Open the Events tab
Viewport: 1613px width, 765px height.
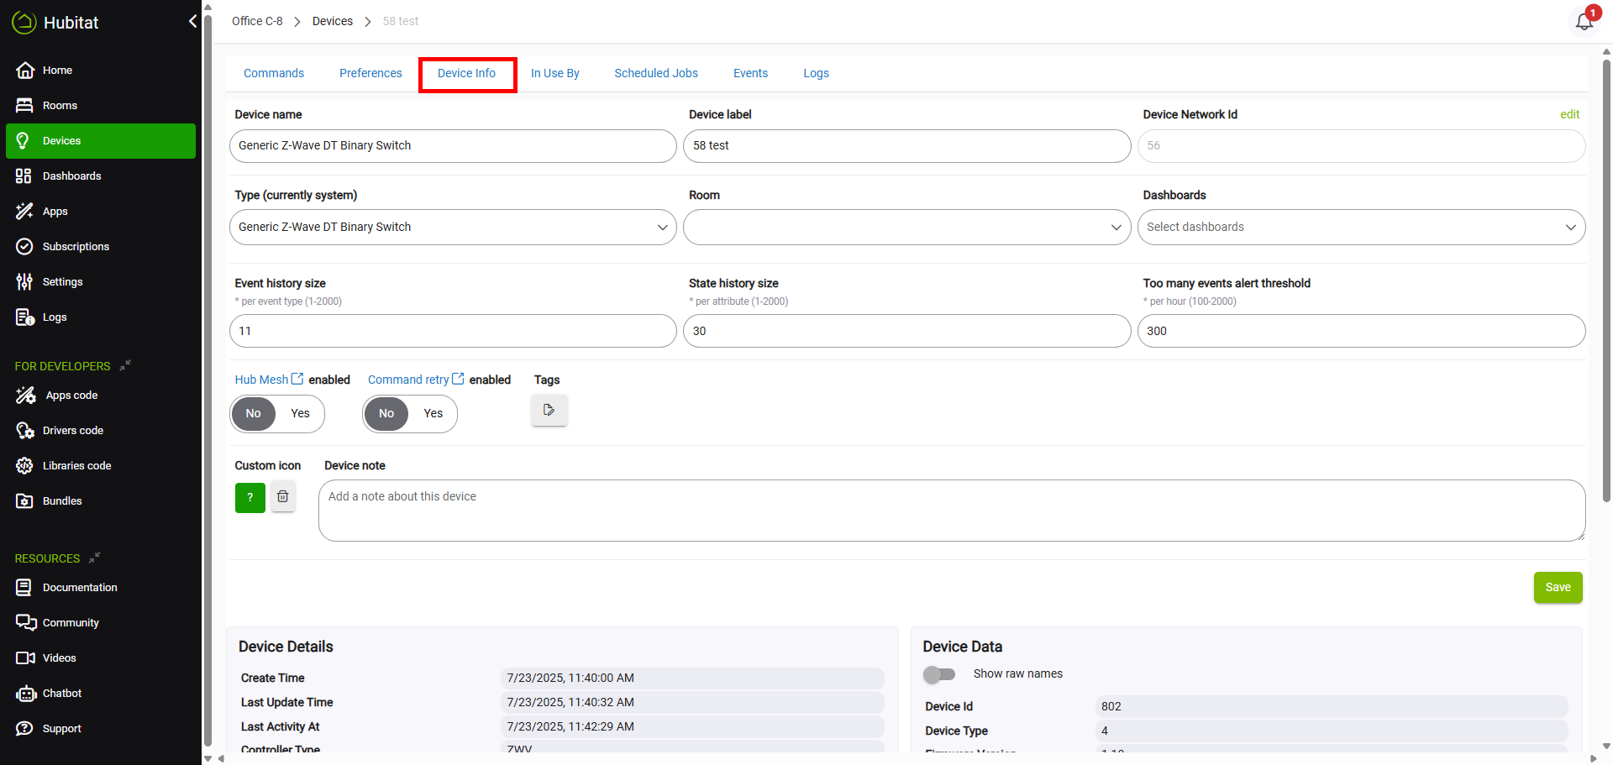[750, 74]
